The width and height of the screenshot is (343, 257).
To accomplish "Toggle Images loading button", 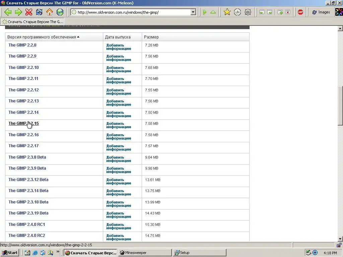I will (x=321, y=12).
